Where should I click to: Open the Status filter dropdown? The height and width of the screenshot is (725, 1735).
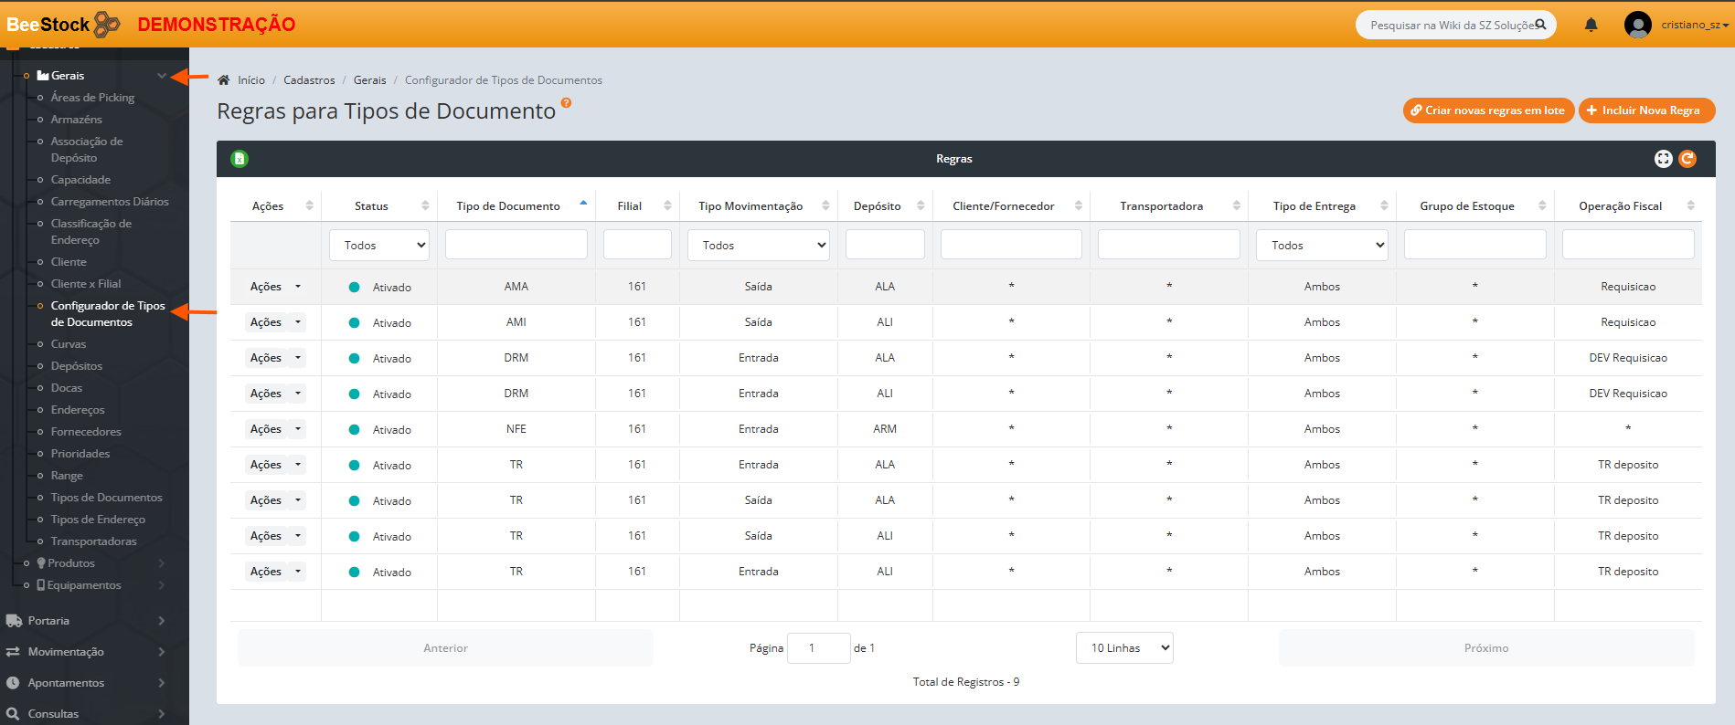pyautogui.click(x=379, y=245)
